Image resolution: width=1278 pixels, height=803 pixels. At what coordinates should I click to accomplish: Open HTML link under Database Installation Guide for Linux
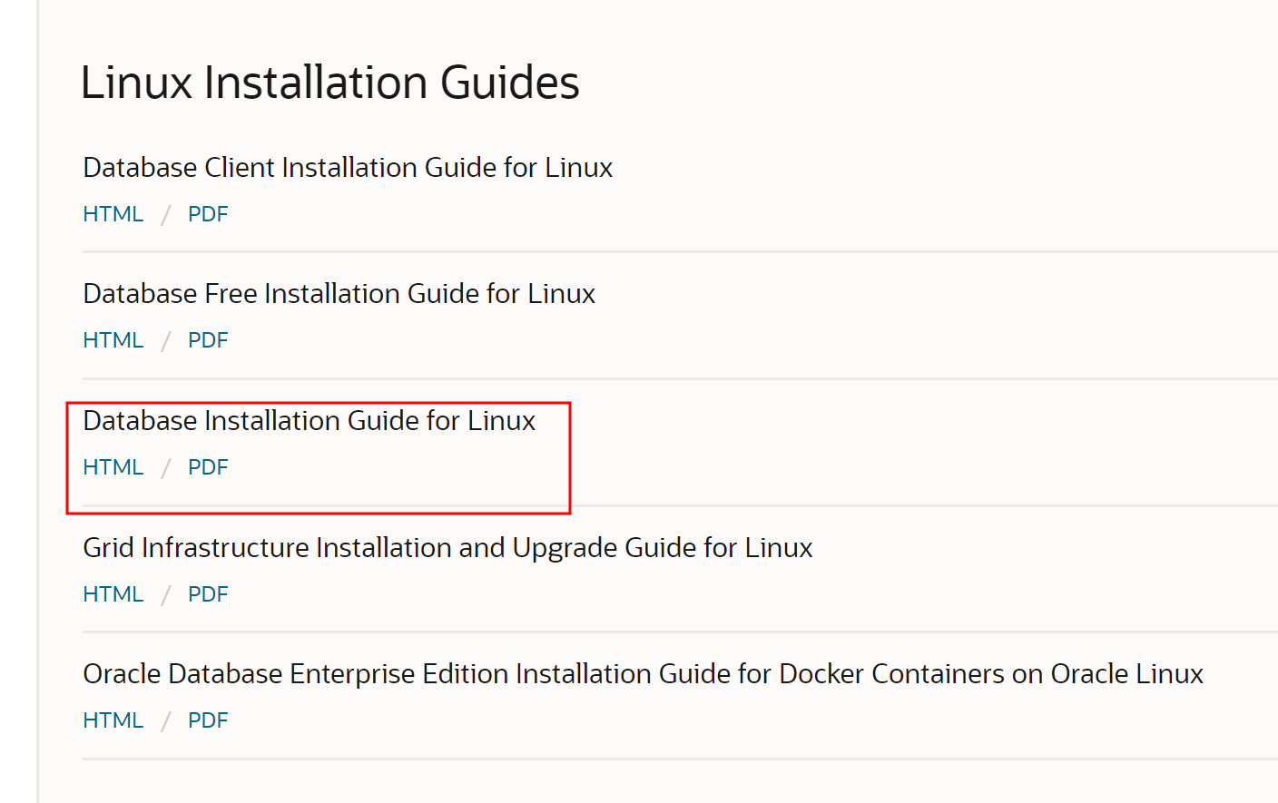click(113, 467)
